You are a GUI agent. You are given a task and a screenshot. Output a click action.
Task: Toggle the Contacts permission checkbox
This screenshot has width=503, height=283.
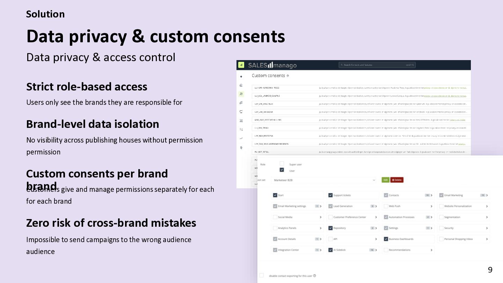point(386,195)
